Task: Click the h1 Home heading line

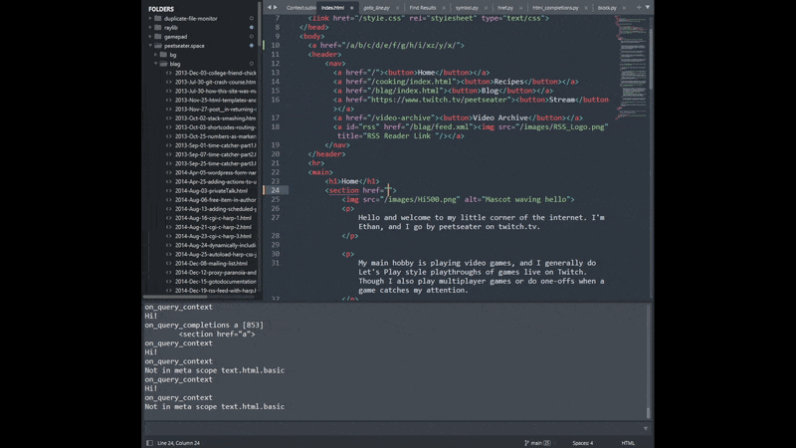Action: point(352,181)
